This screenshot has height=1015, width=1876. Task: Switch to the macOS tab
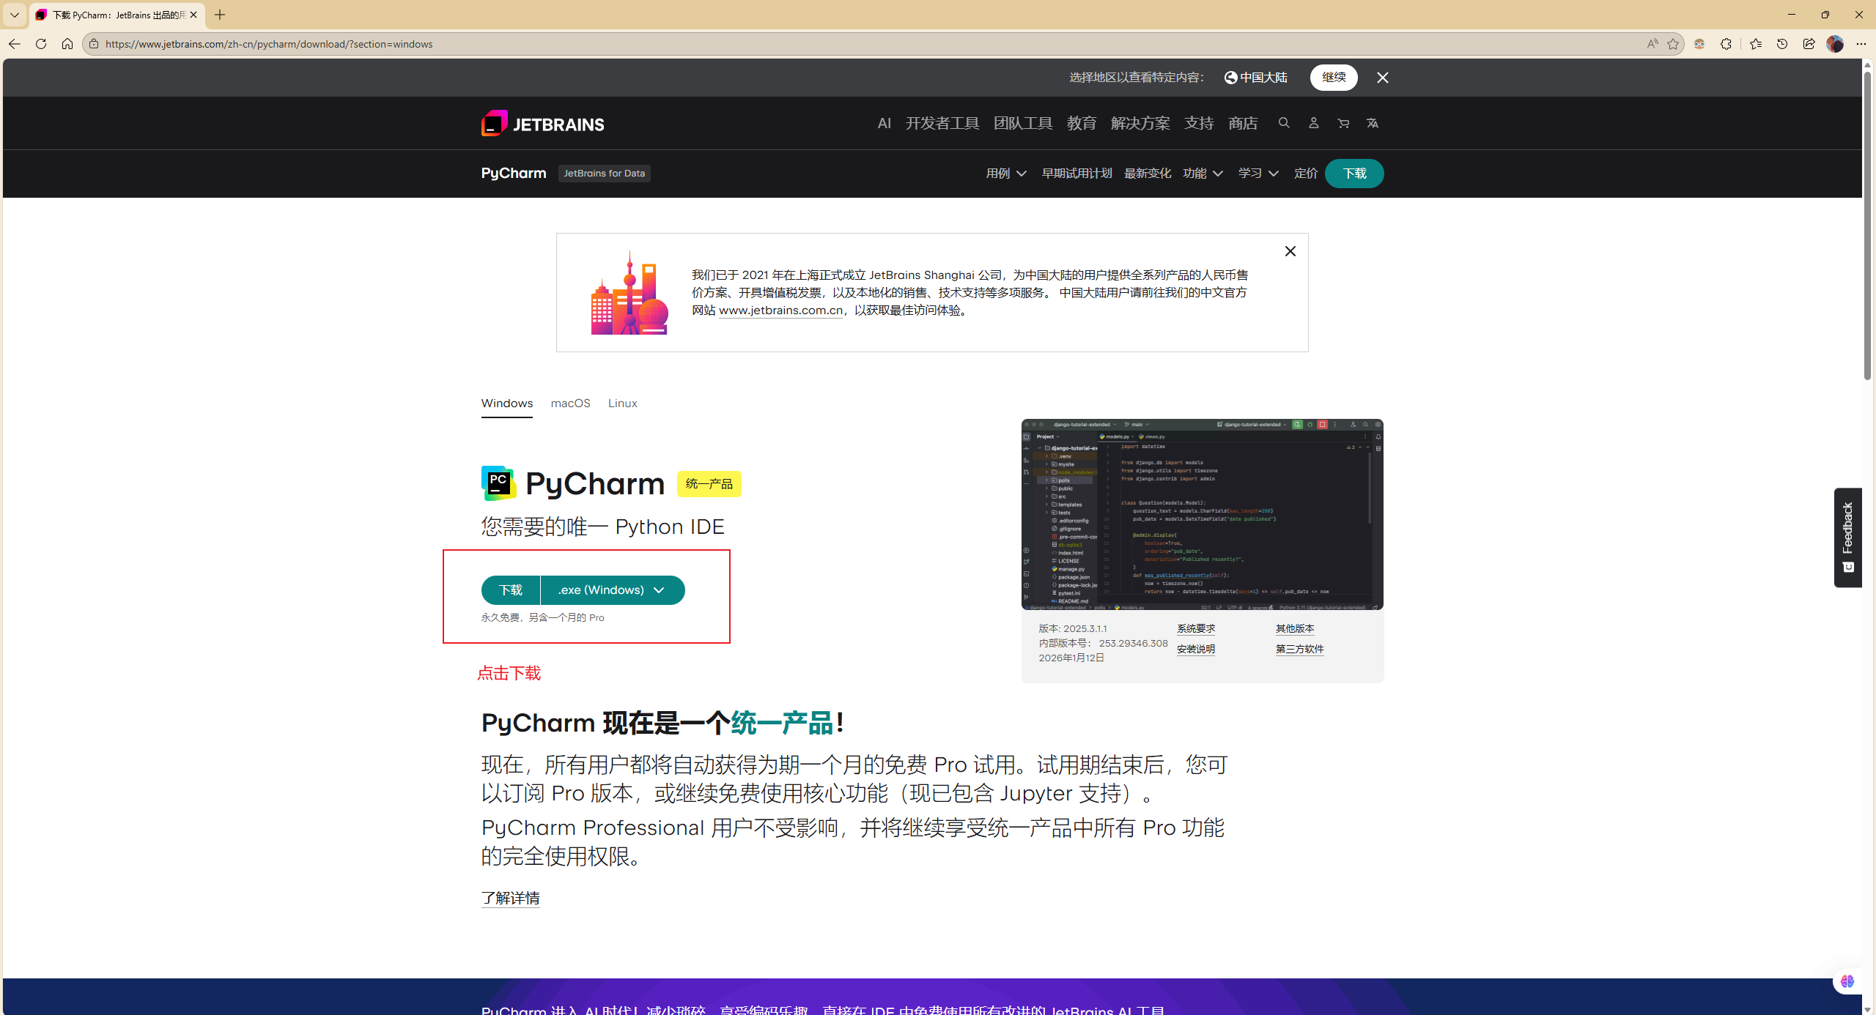570,404
